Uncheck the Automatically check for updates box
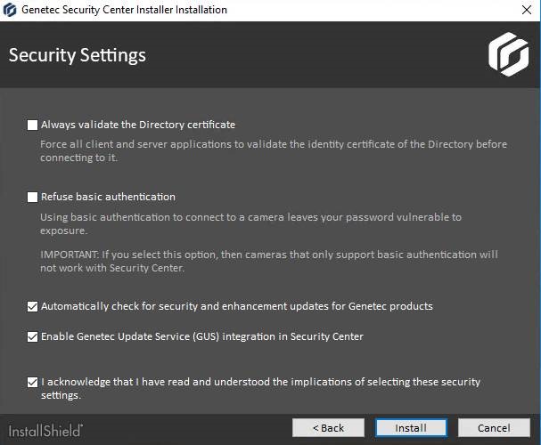Viewport: 541px width, 445px height. tap(32, 306)
